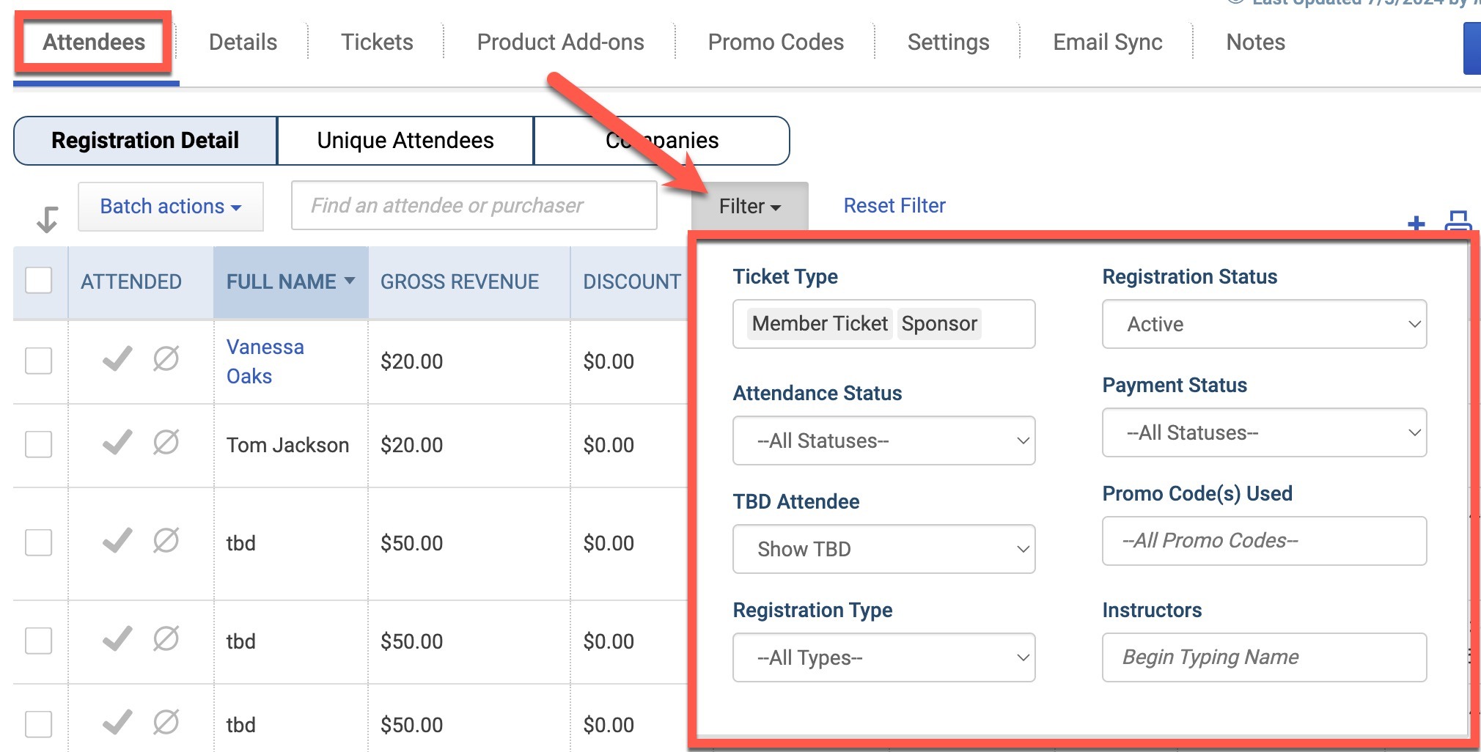The height and width of the screenshot is (752, 1481).
Task: Mark Tom Jackson as not attended
Action: (166, 442)
